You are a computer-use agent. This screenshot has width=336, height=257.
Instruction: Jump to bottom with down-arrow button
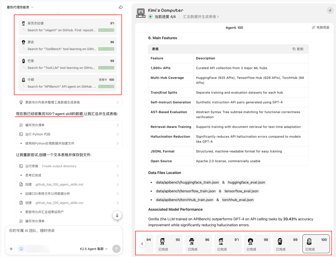coord(117,215)
